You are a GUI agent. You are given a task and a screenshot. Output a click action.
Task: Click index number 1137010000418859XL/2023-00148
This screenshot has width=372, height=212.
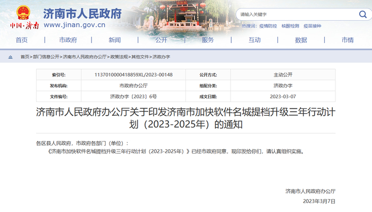coord(133,75)
